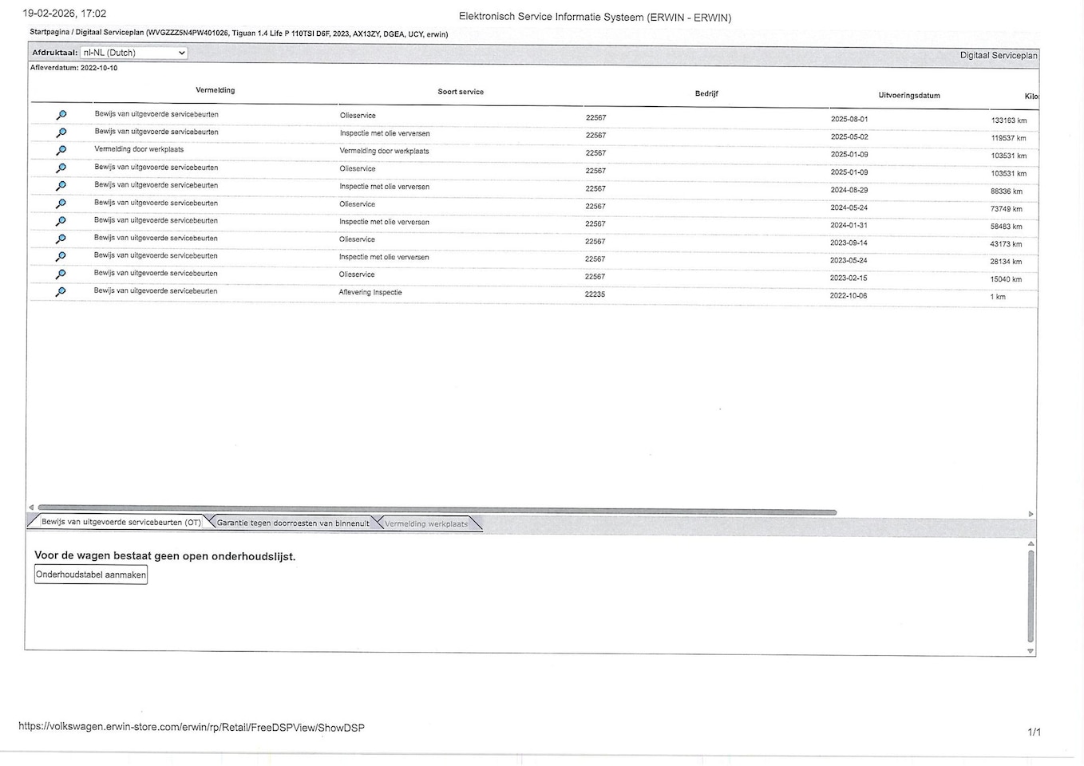Viewport: 1084px width, 766px height.
Task: Click magnifier icon for 2025-05-02 inspection row
Action: click(x=61, y=132)
